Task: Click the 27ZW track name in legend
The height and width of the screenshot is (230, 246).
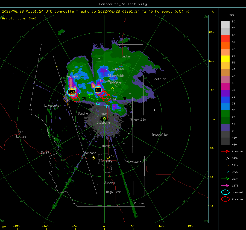Action: (235, 172)
